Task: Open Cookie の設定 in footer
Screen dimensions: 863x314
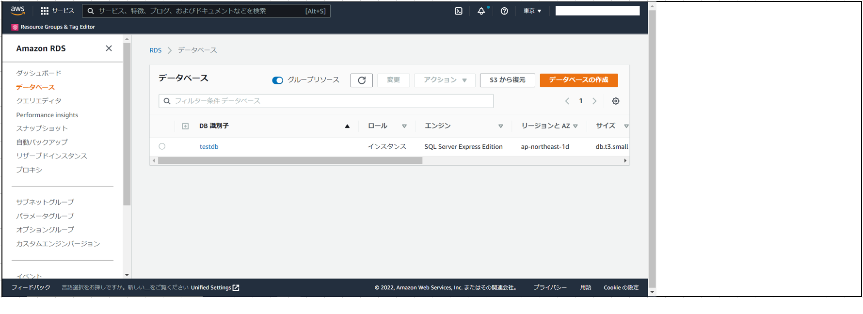Action: 621,287
